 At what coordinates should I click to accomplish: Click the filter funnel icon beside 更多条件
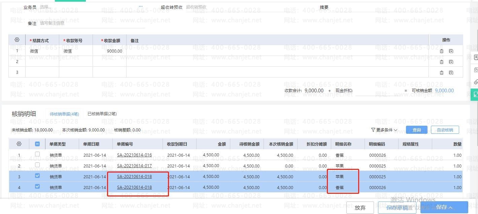pyautogui.click(x=373, y=130)
